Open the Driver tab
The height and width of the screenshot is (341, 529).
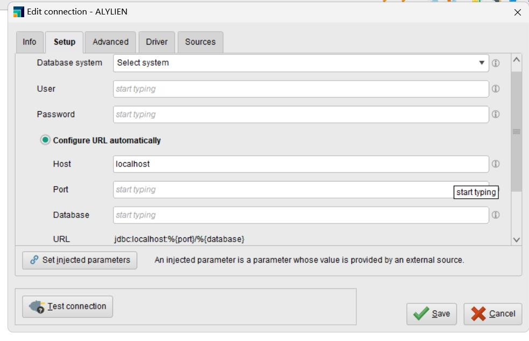point(157,42)
